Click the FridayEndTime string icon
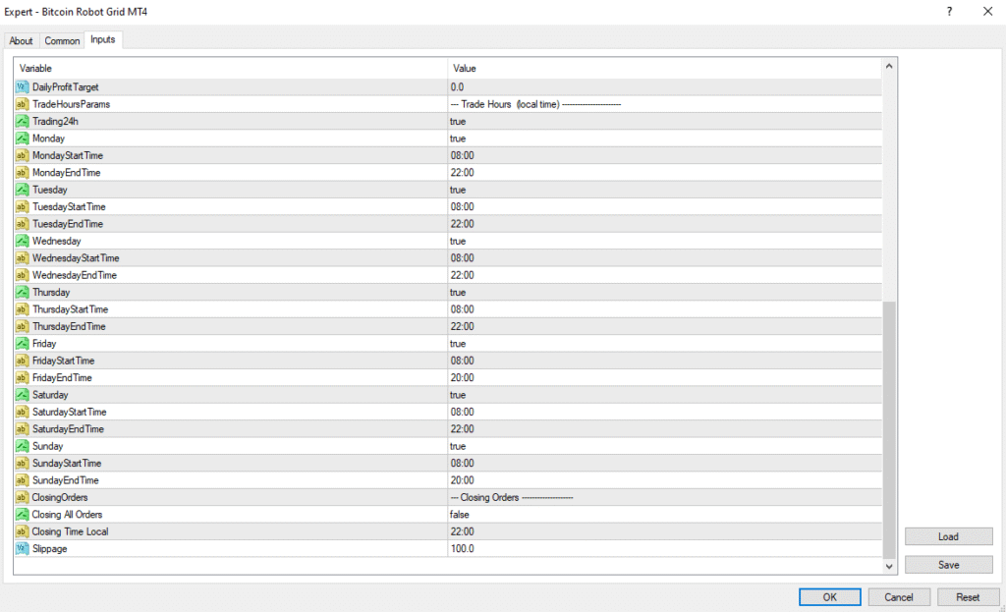This screenshot has height=612, width=1006. pyautogui.click(x=23, y=378)
